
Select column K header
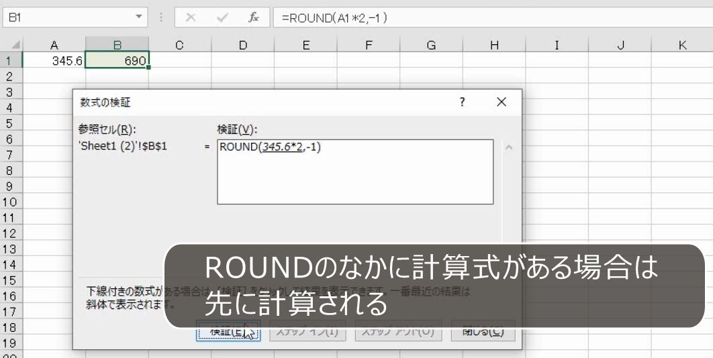[682, 45]
